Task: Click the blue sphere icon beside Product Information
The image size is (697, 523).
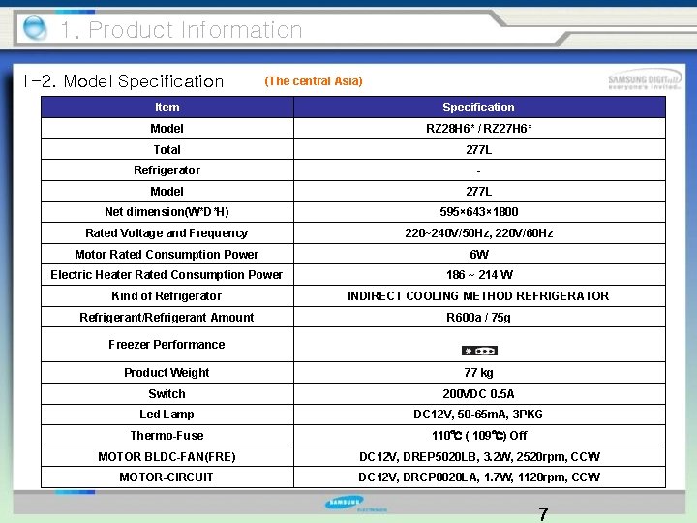Action: point(34,27)
